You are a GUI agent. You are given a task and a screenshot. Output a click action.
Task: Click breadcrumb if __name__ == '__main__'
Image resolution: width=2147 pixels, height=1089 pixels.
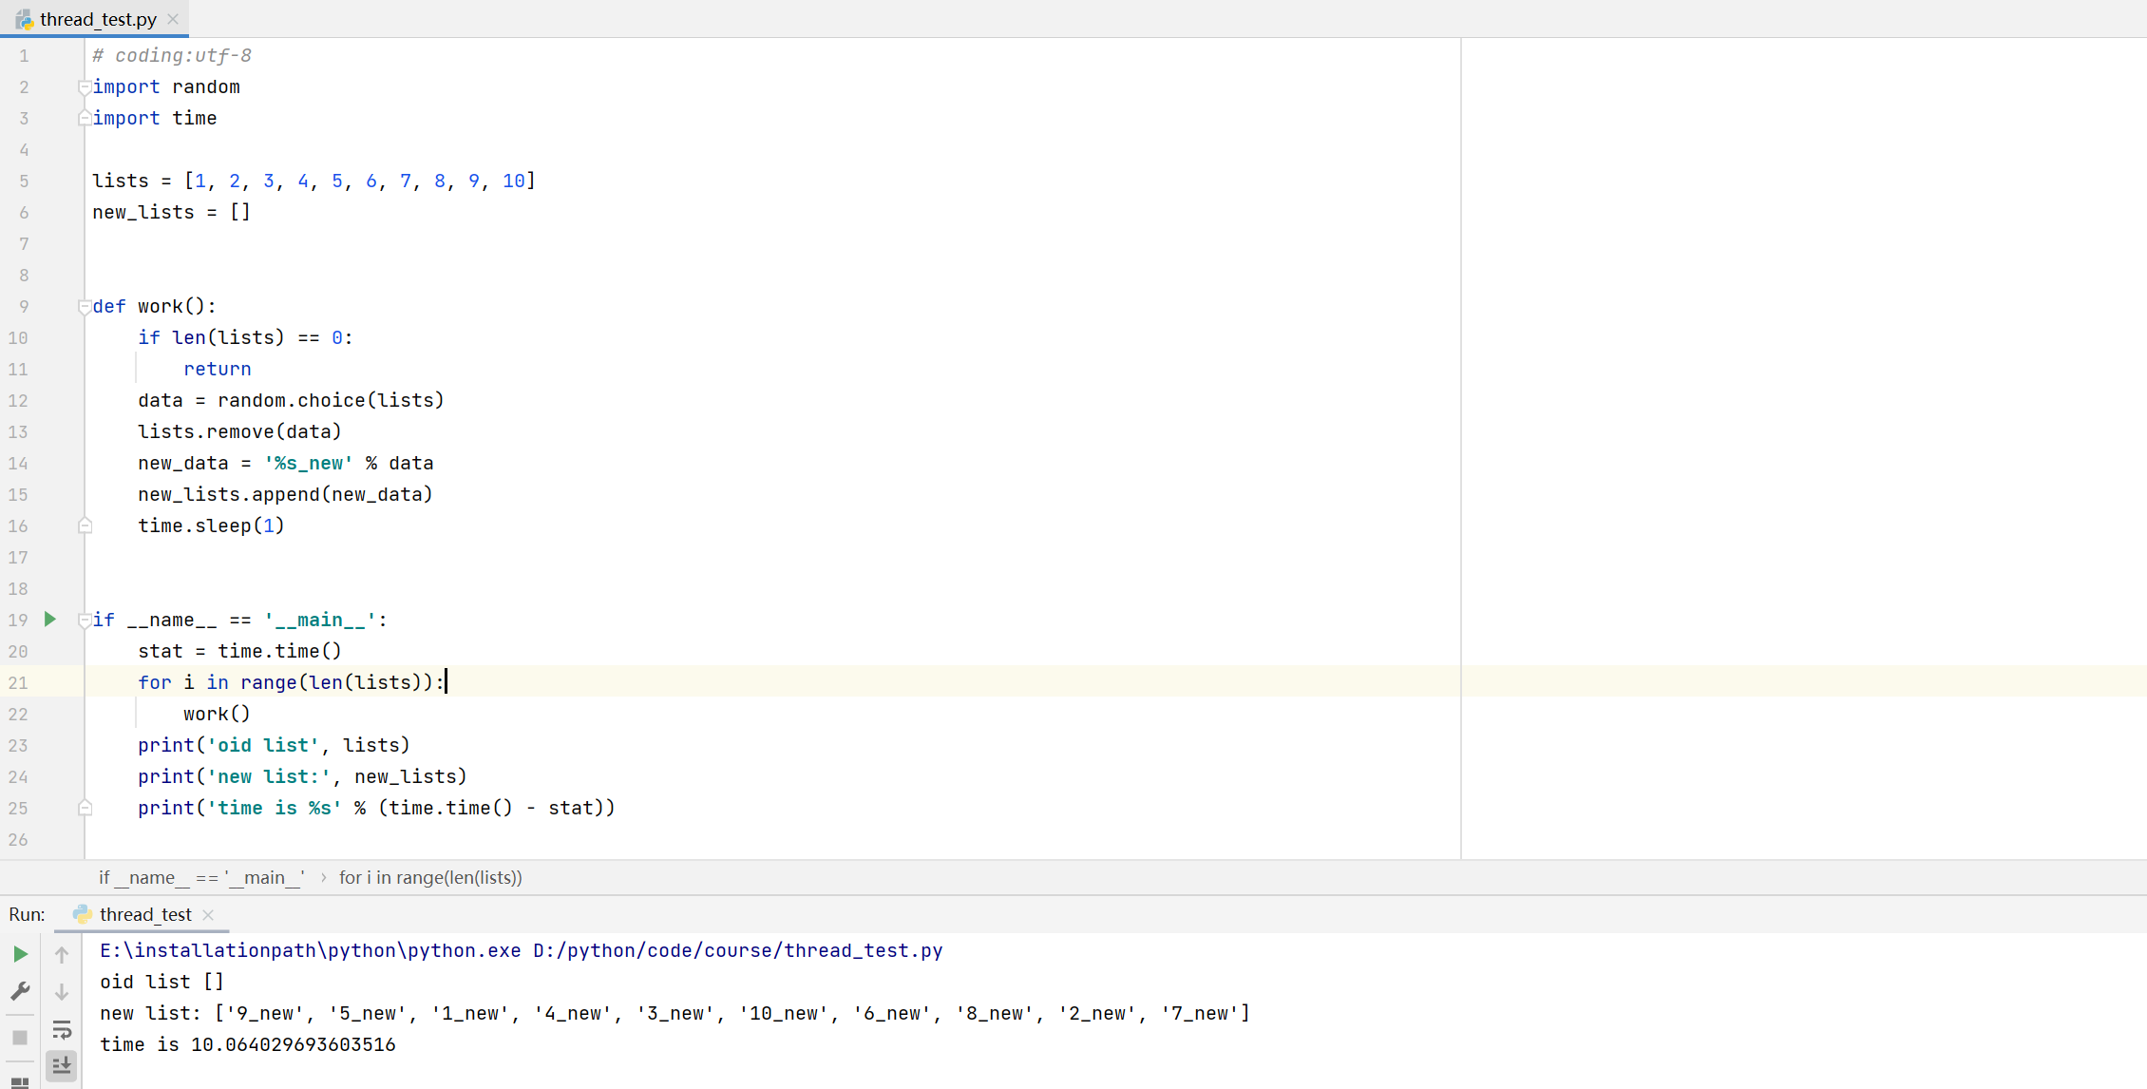point(201,877)
